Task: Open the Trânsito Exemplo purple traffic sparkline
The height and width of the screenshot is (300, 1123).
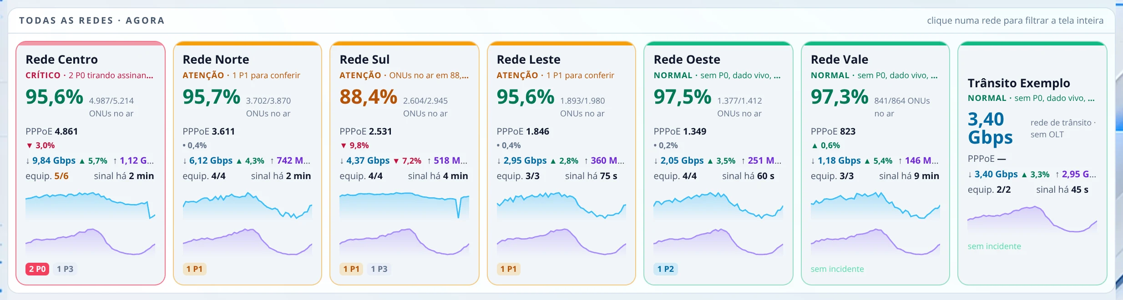Action: click(x=1032, y=220)
